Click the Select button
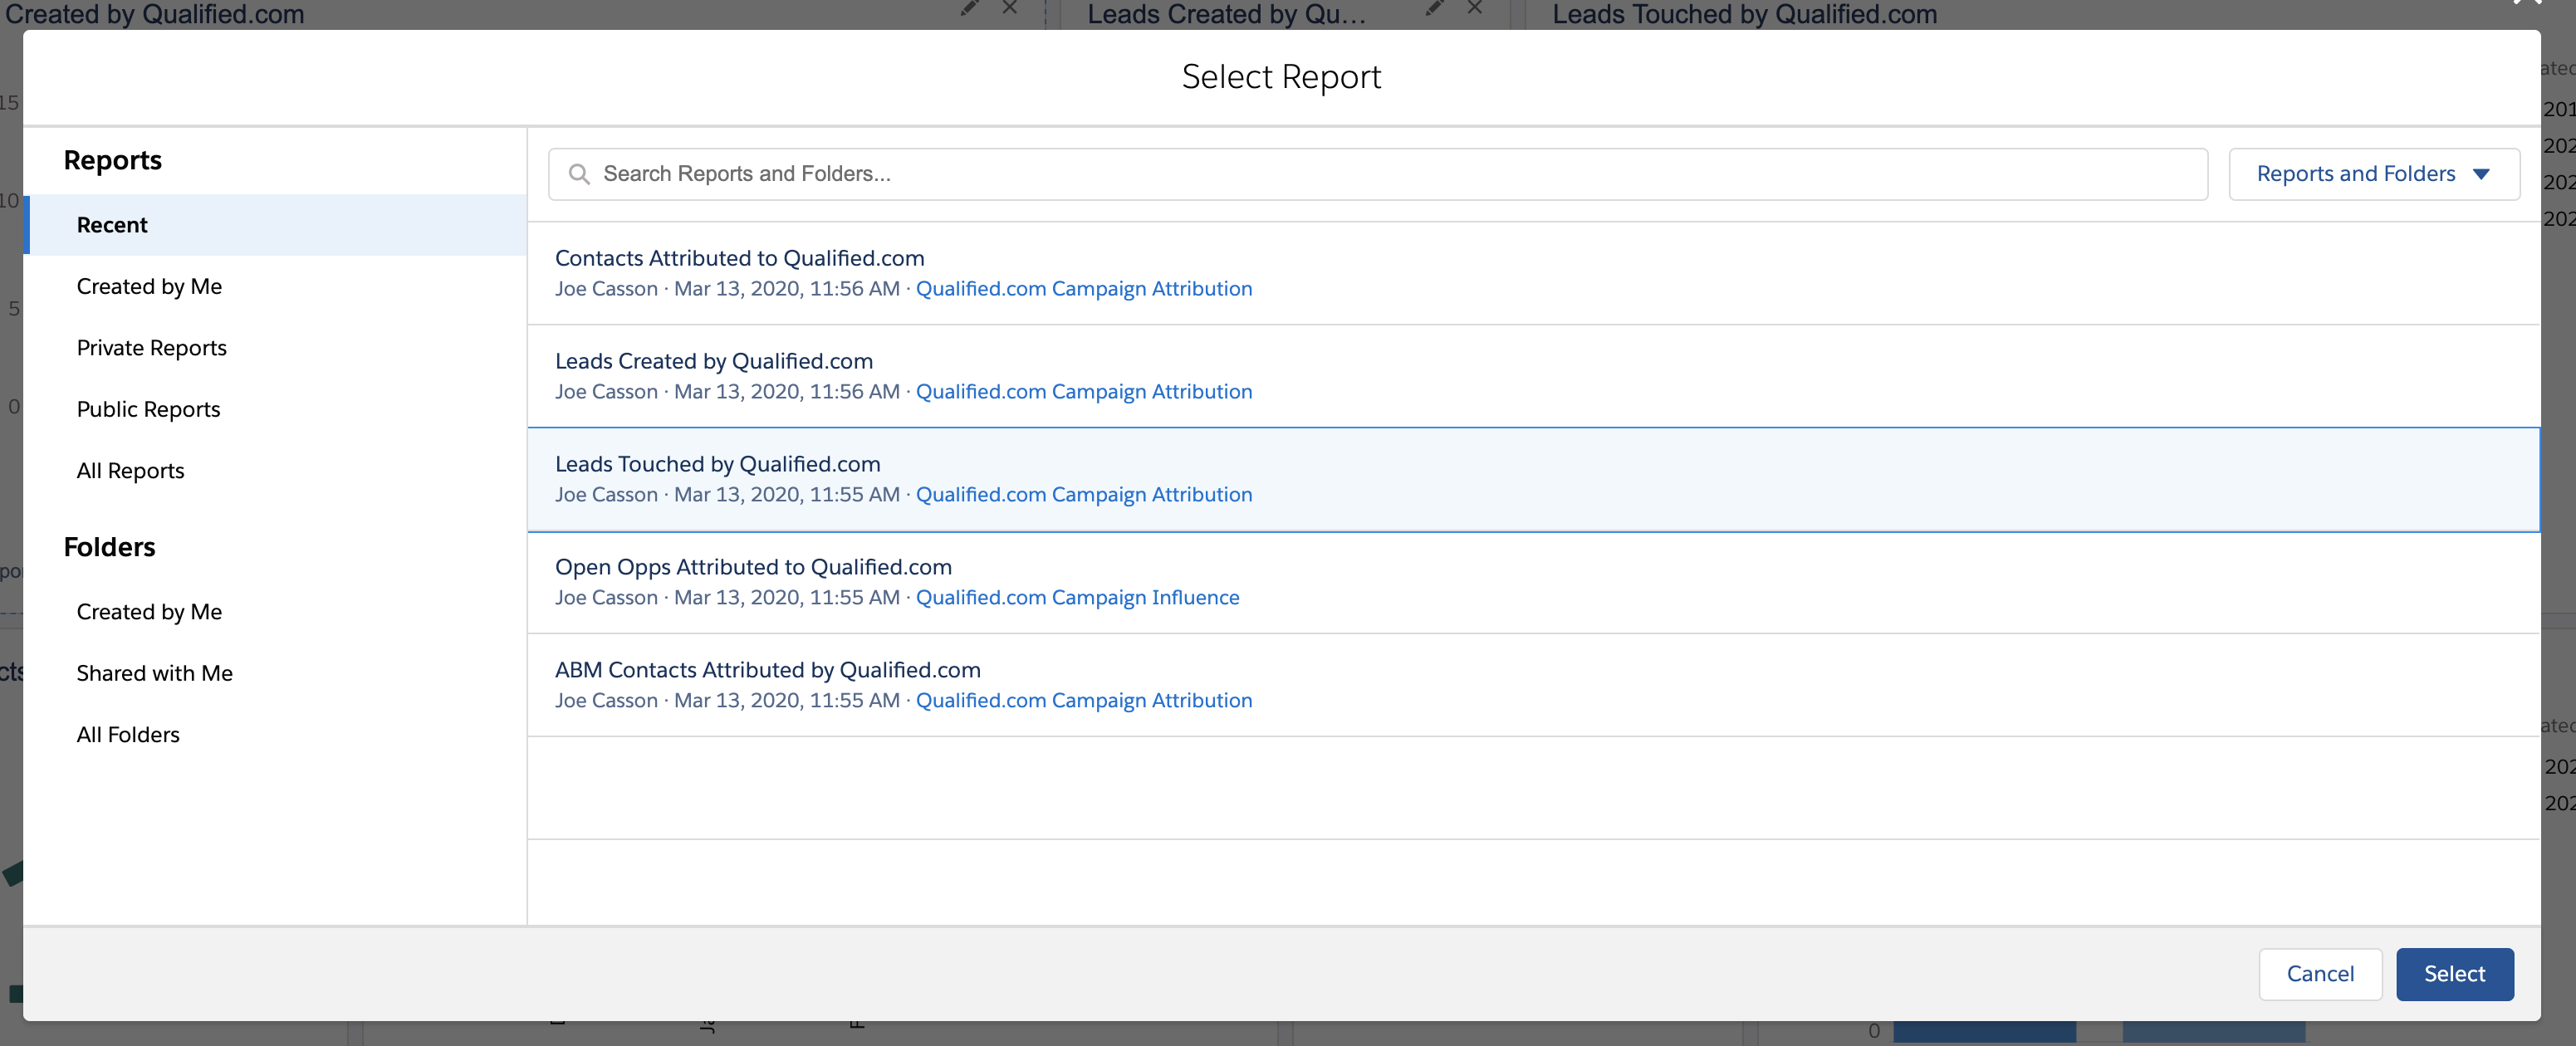The width and height of the screenshot is (2576, 1046). (x=2454, y=974)
